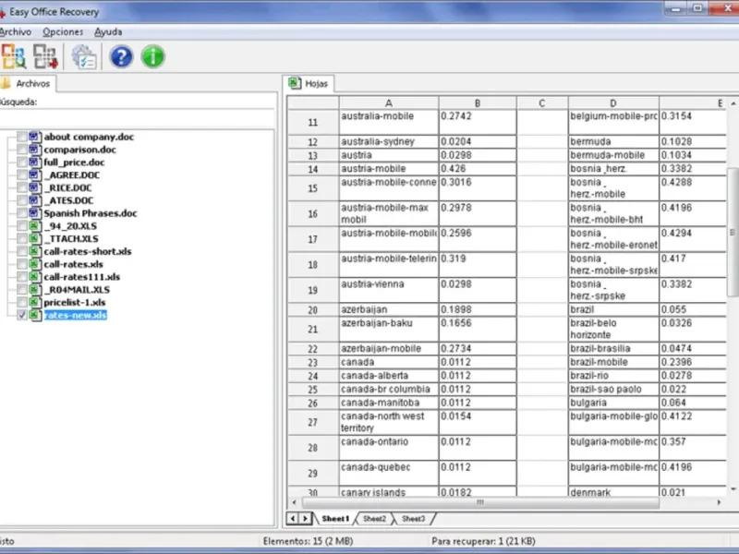Click the Word icon next to comparison.doc

(34, 150)
